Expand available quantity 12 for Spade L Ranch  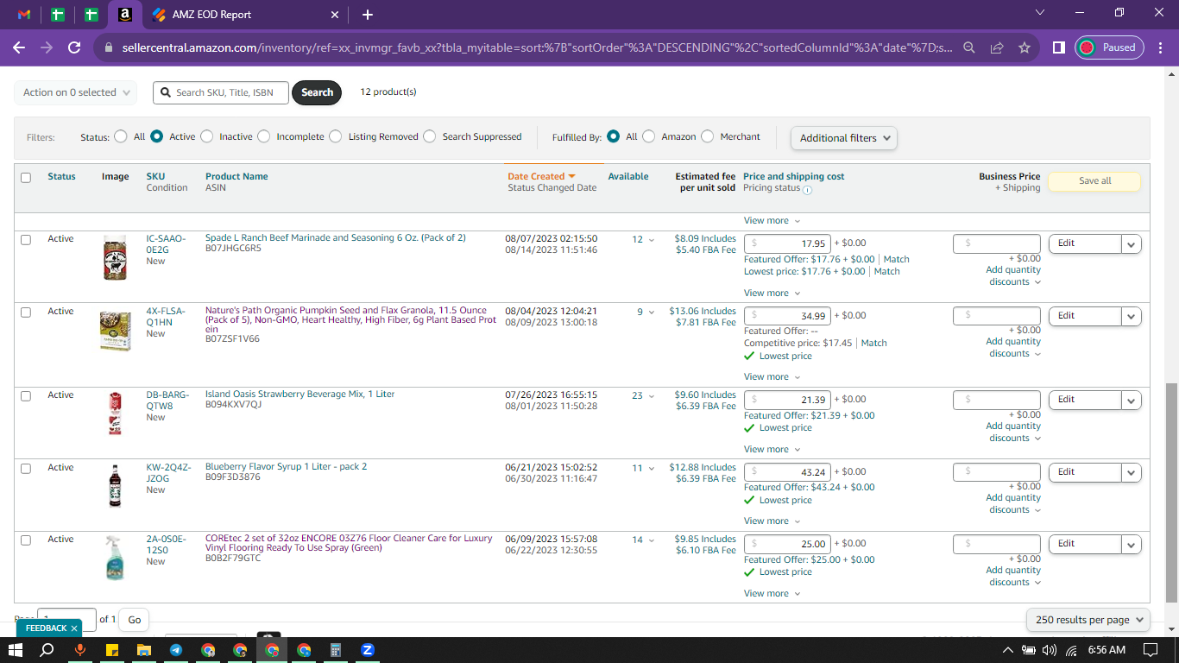[643, 240]
